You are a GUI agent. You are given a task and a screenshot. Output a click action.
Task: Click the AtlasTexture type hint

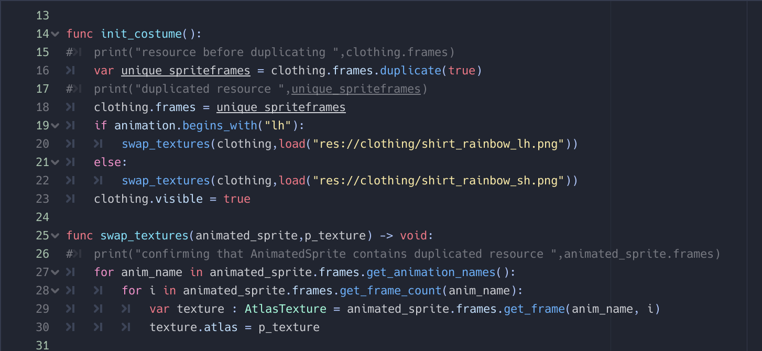tap(285, 309)
